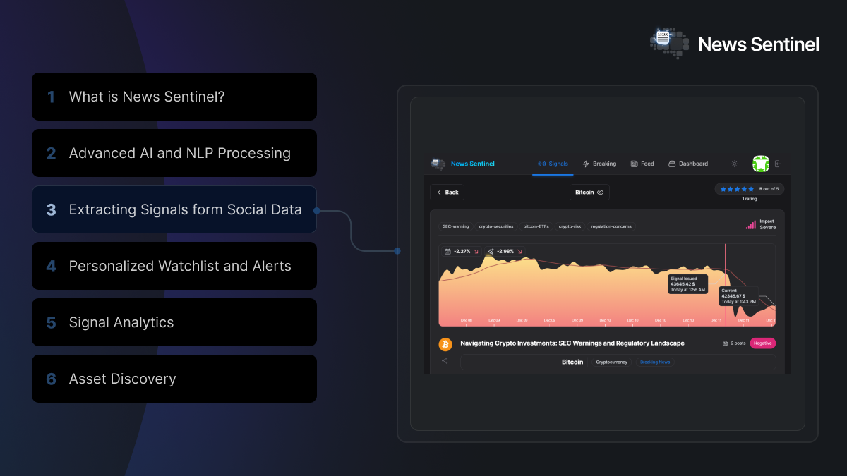Viewport: 847px width, 476px height.
Task: Click the 'Signal Issued' chart tooltip
Action: pos(687,284)
